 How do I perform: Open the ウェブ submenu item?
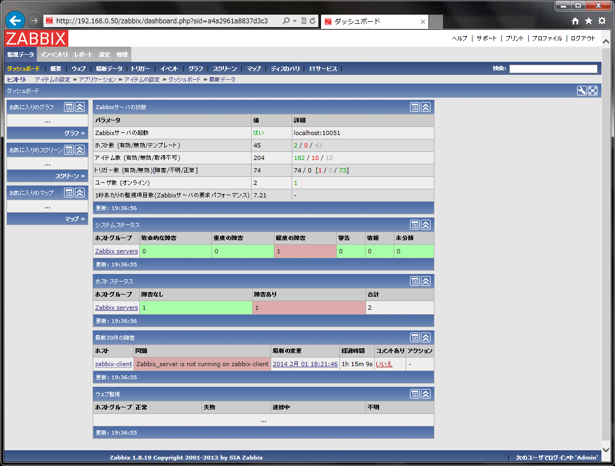tap(79, 69)
